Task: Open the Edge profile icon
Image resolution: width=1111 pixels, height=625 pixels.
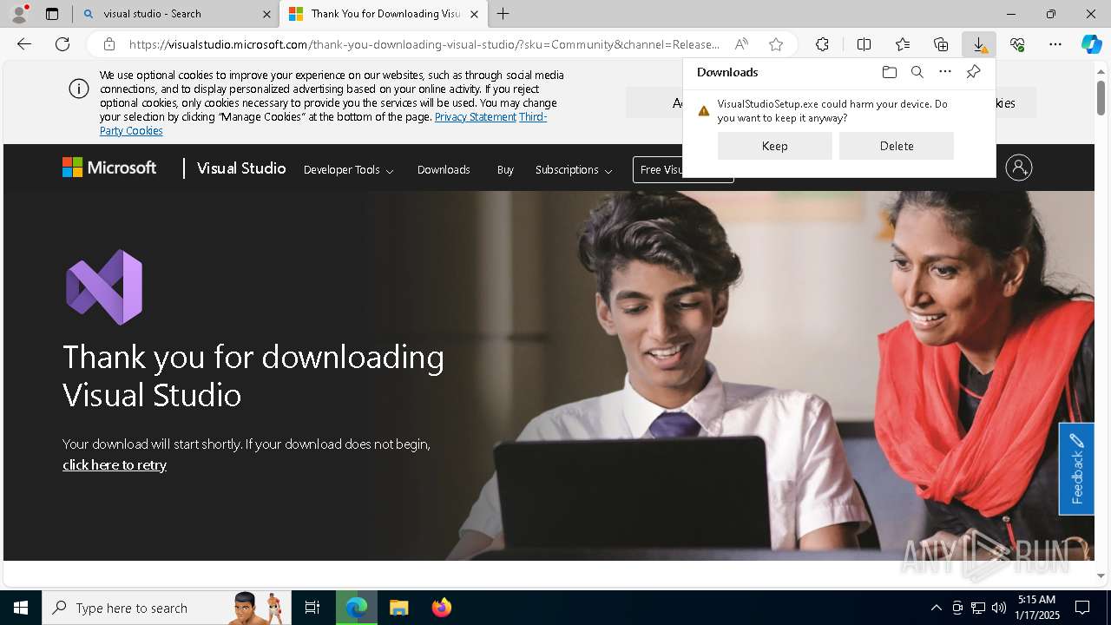Action: (x=18, y=13)
